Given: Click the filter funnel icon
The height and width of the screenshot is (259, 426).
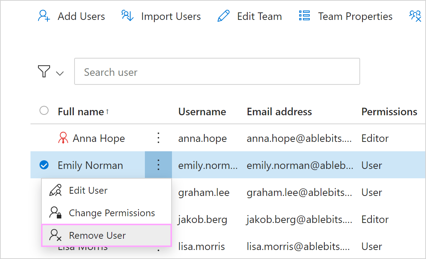Looking at the screenshot, I should pyautogui.click(x=44, y=71).
